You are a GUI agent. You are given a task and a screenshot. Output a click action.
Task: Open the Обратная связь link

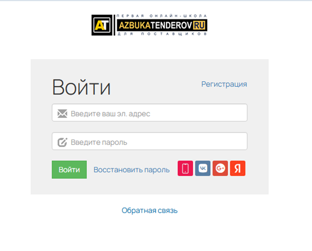coord(150,210)
